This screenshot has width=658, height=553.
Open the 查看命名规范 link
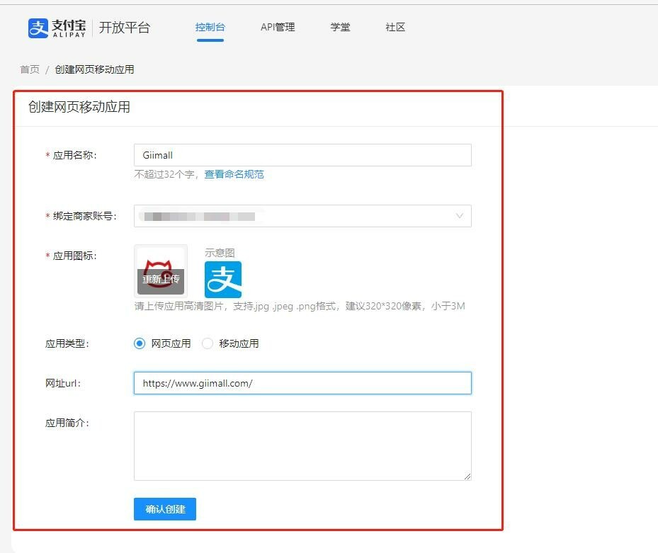tap(234, 174)
